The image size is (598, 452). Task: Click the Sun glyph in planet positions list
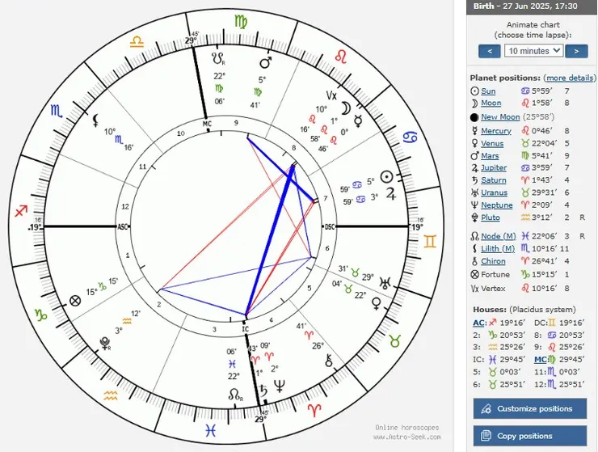pyautogui.click(x=474, y=91)
